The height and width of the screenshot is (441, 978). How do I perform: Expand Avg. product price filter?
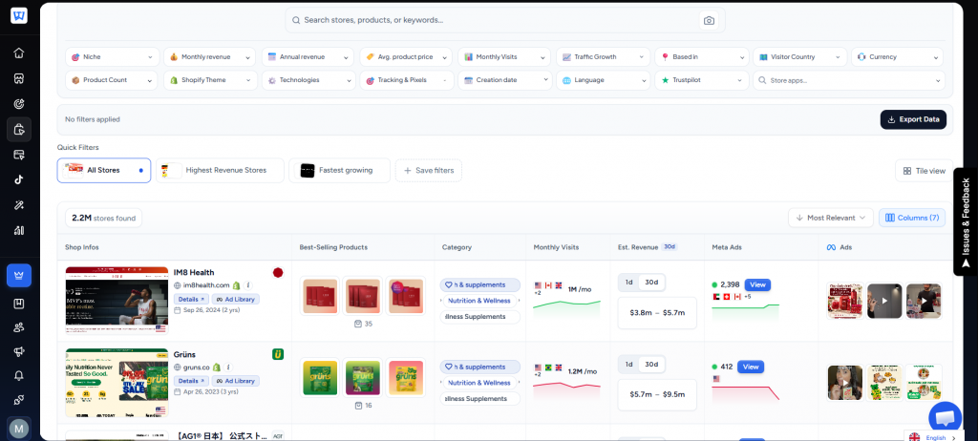coord(406,56)
